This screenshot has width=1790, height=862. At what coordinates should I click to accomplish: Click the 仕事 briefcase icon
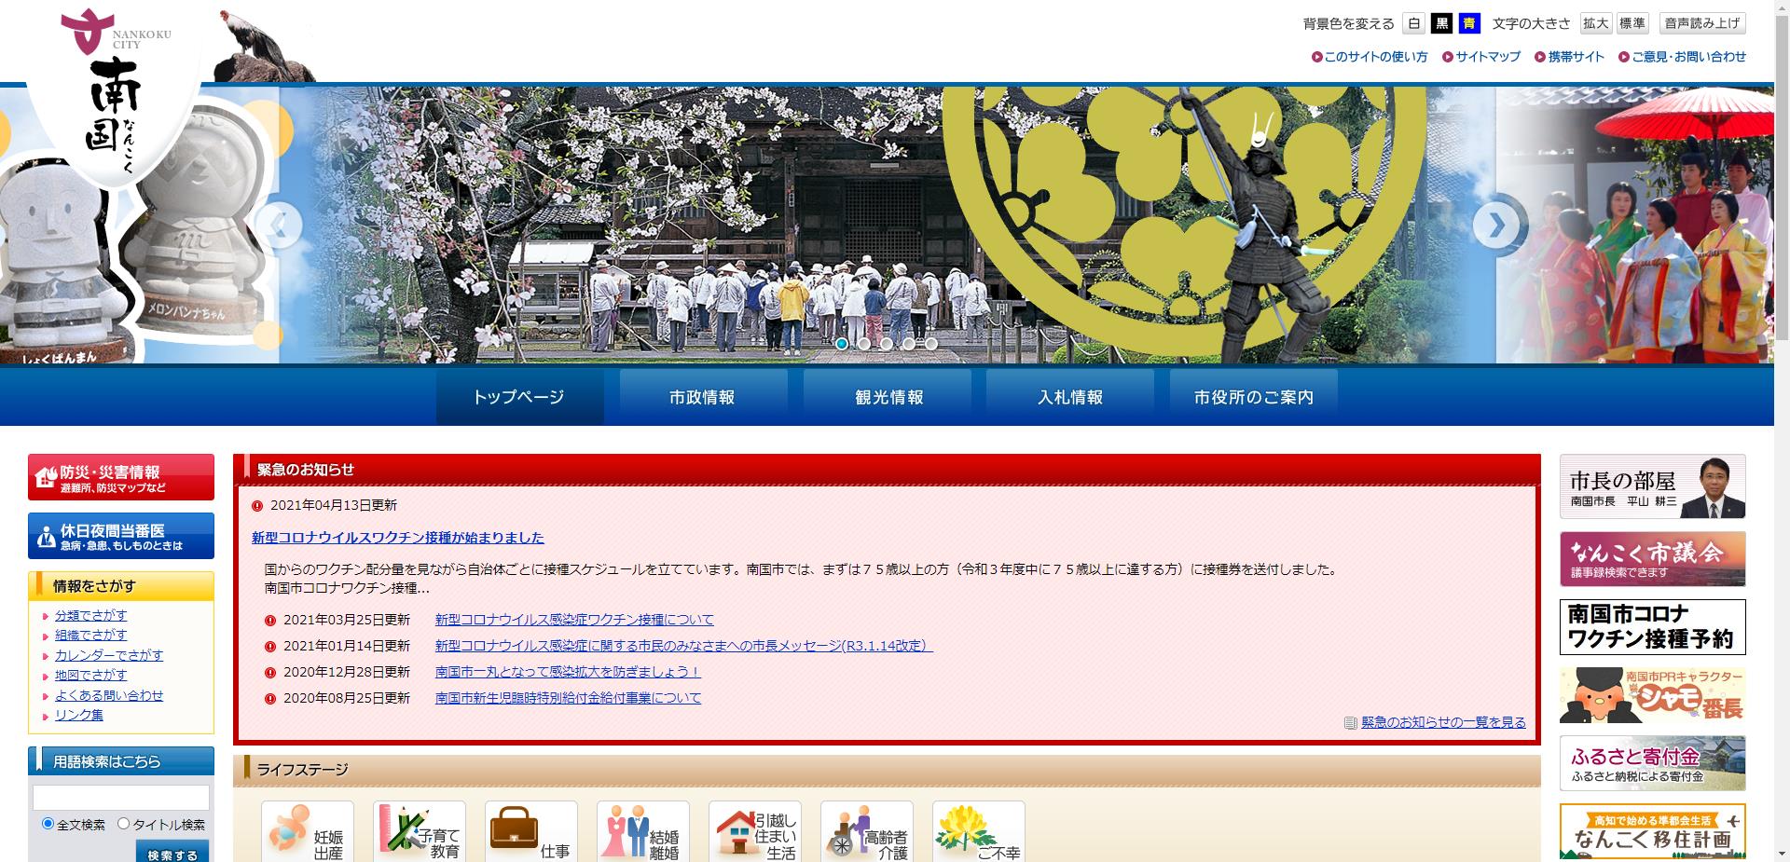(x=531, y=832)
